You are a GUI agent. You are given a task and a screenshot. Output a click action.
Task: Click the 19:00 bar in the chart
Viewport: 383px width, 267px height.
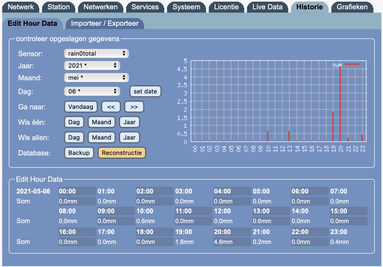pyautogui.click(x=333, y=127)
